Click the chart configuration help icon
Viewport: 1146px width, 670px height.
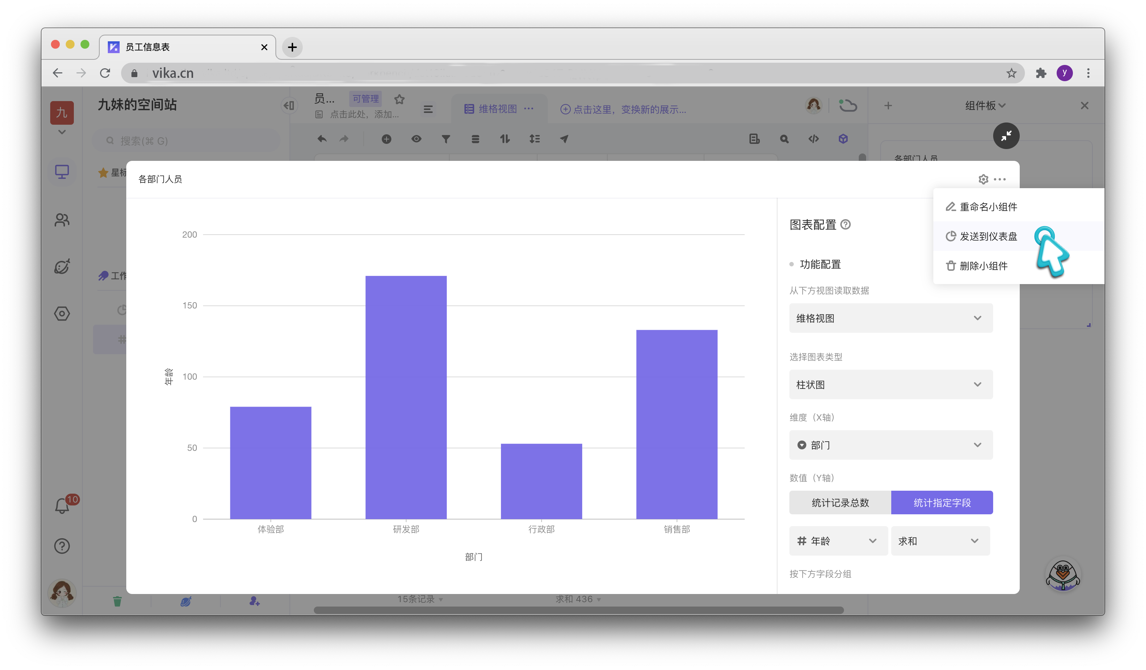pyautogui.click(x=845, y=225)
